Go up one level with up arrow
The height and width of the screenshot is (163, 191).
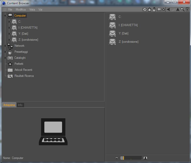[x=178, y=9]
